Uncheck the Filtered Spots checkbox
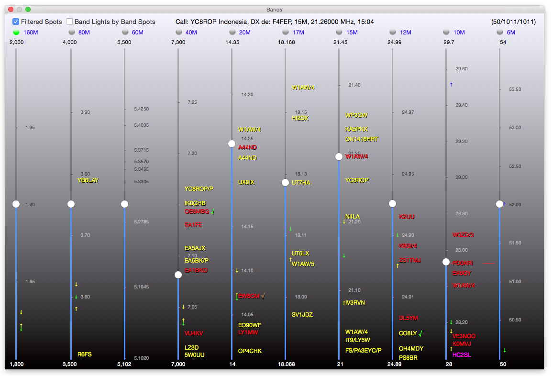The image size is (552, 376). coord(16,22)
